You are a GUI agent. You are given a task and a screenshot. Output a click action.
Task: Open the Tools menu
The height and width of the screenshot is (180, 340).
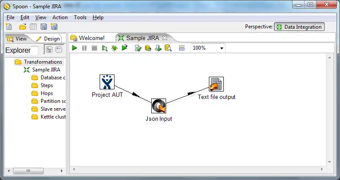click(80, 17)
